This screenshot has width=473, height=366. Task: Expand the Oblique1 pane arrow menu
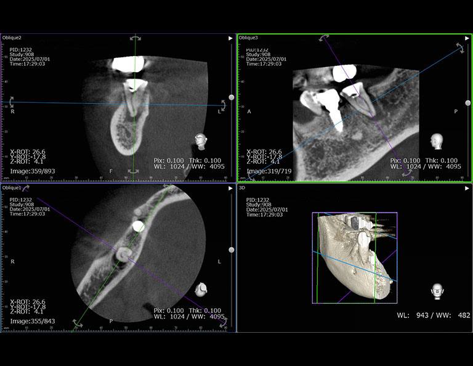[230, 187]
